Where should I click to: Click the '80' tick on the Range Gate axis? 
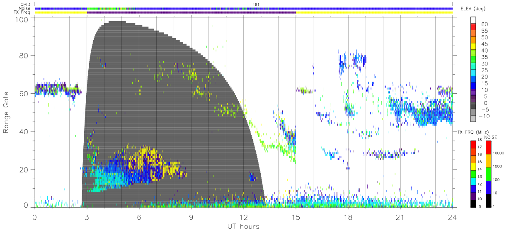pyautogui.click(x=24, y=56)
